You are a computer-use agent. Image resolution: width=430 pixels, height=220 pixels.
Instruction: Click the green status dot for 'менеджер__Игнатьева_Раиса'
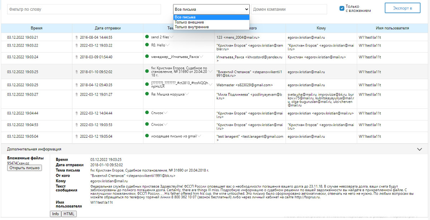pos(147,56)
